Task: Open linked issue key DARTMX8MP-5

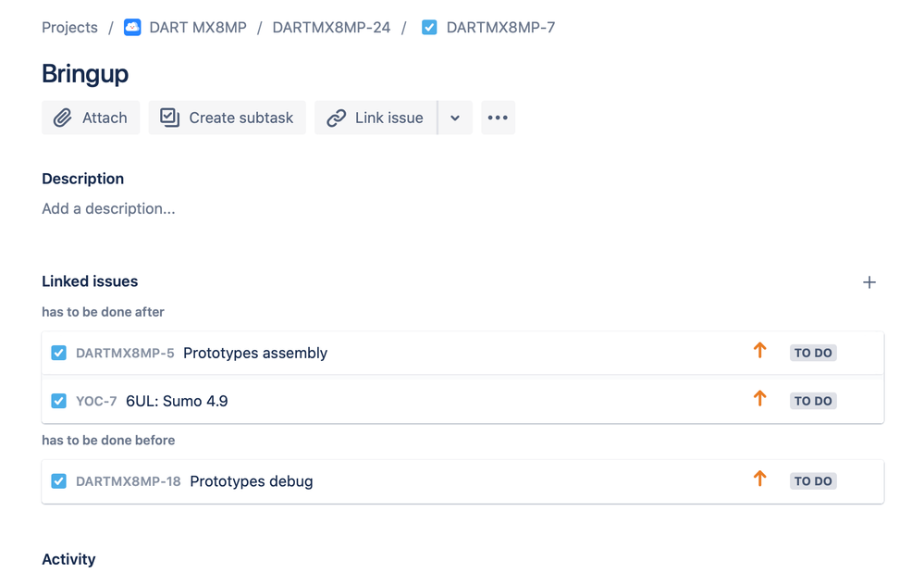Action: 125,353
